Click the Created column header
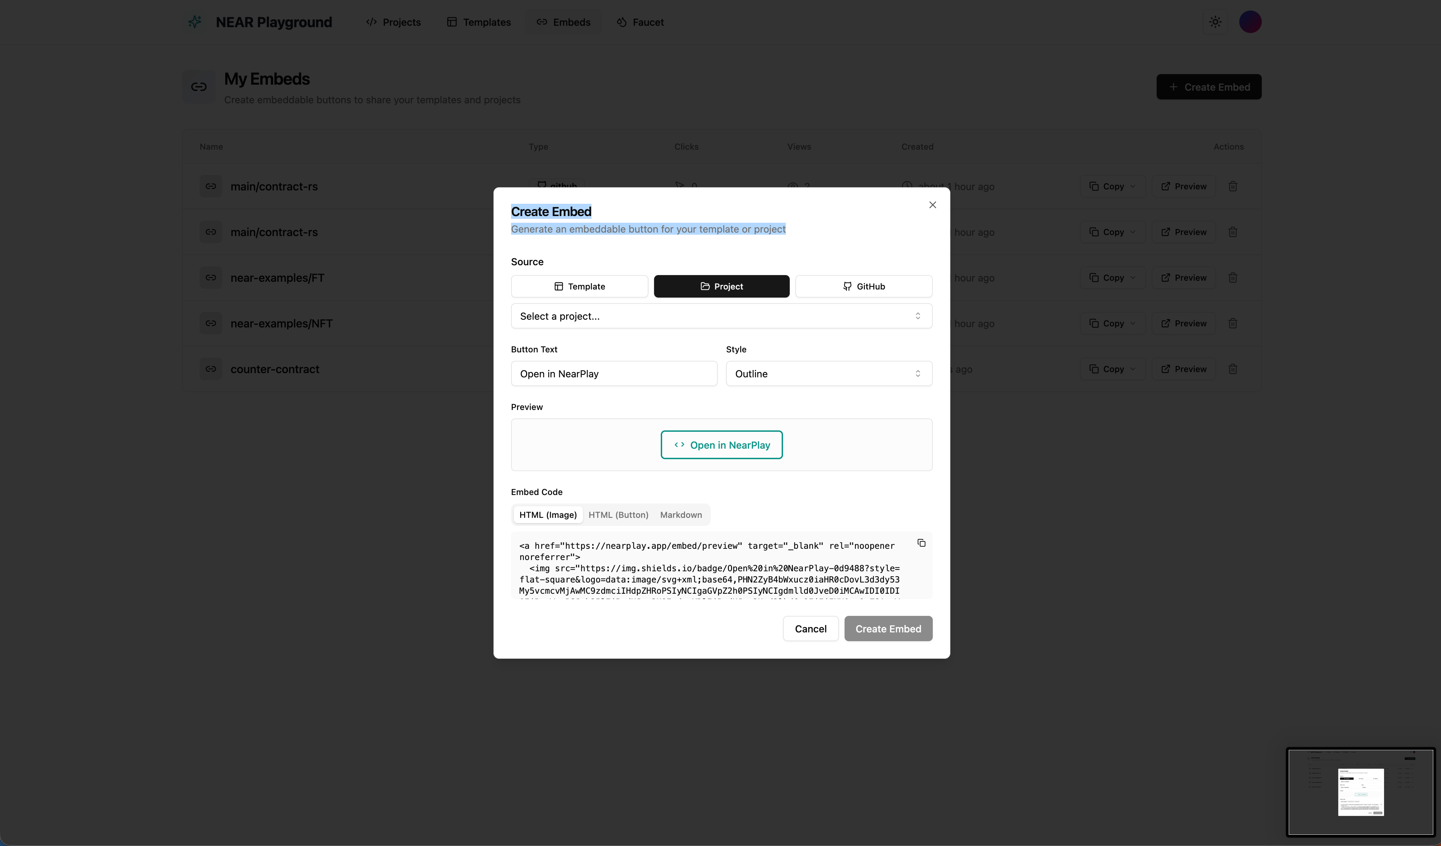Screen dimensions: 1441x846 tap(917, 147)
